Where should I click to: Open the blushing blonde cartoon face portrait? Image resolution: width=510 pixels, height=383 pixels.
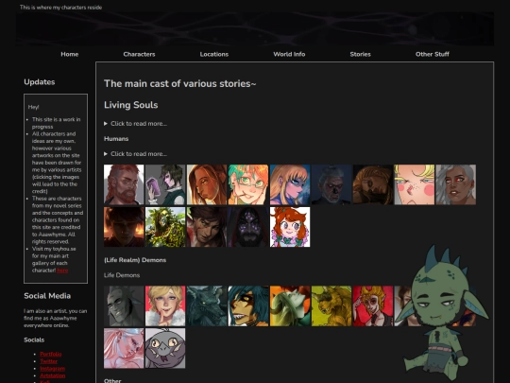(414, 184)
